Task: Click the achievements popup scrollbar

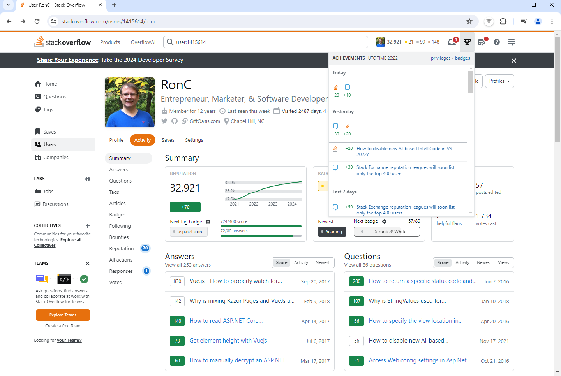Action: point(471,82)
